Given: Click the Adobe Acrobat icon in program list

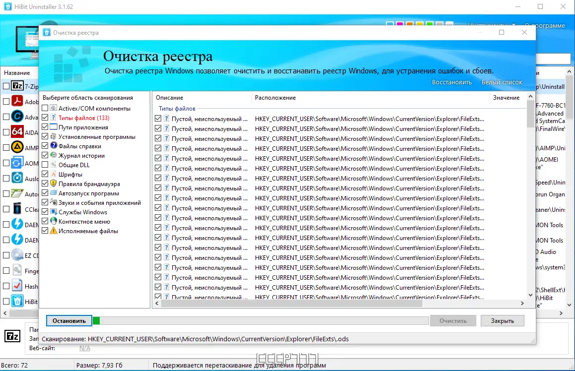Looking at the screenshot, I should pos(17,101).
